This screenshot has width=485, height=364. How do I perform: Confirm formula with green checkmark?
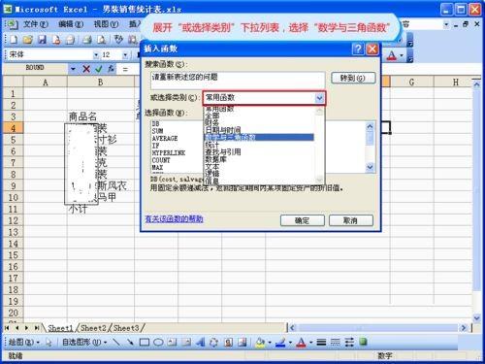[99, 69]
